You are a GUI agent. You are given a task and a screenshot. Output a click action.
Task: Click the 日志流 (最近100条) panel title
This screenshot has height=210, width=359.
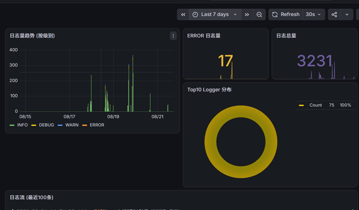point(32,197)
